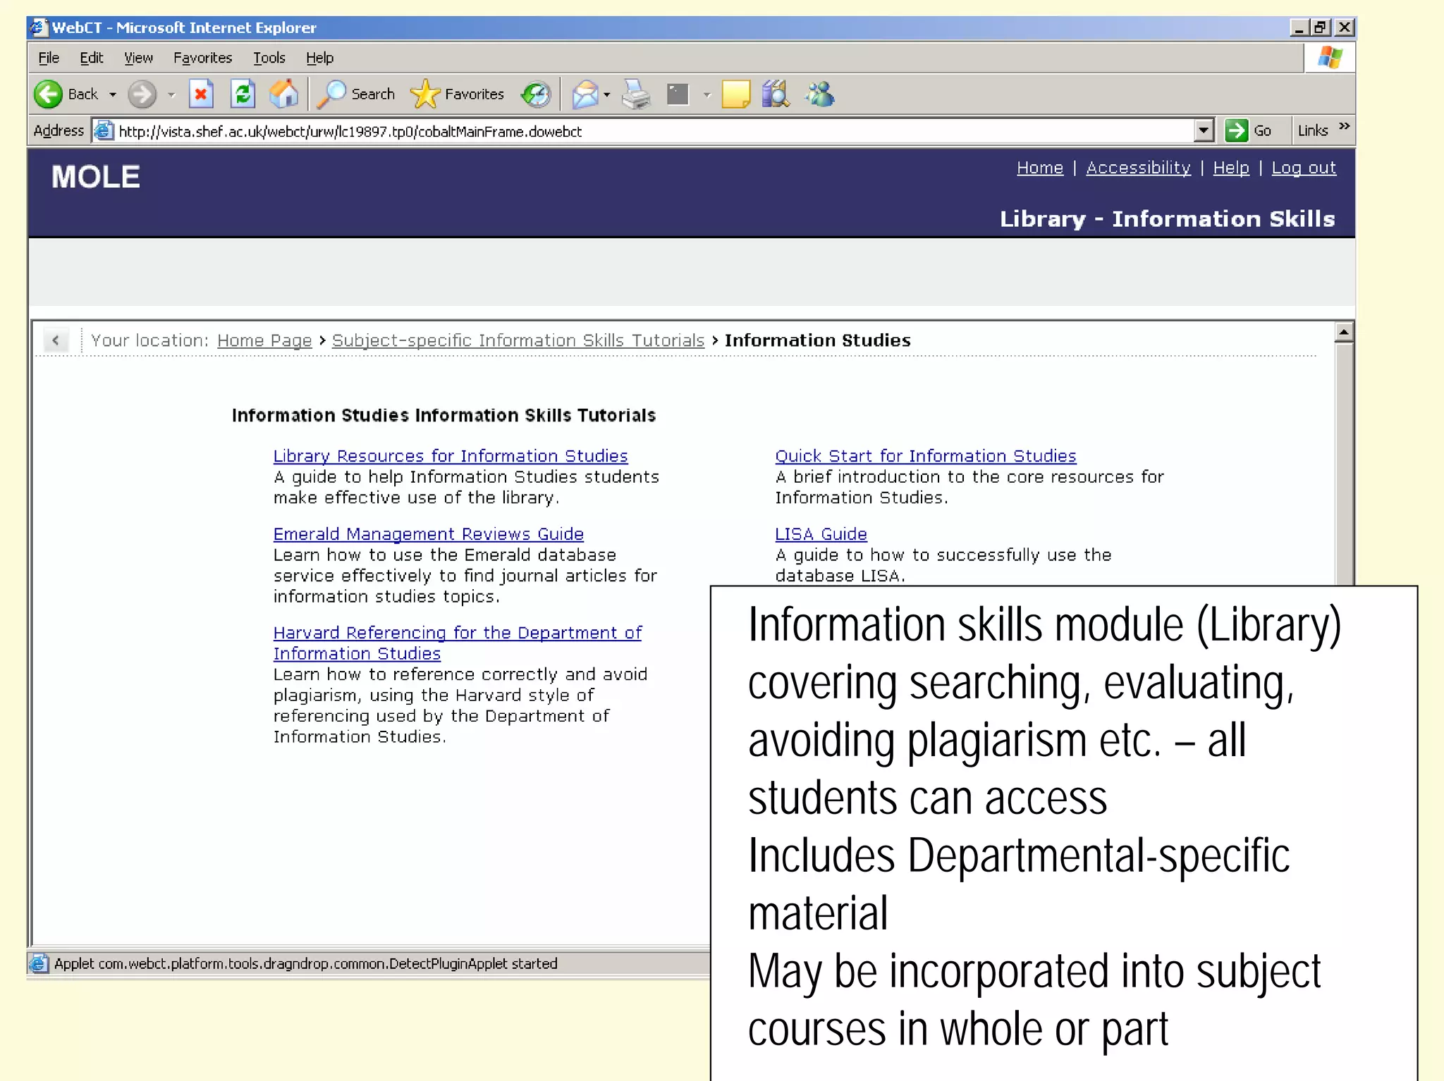This screenshot has height=1081, width=1444.
Task: Click the Windows flag logo
Action: 1330,58
